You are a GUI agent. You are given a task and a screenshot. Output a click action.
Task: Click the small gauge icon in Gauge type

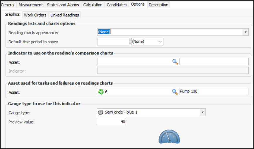point(100,112)
